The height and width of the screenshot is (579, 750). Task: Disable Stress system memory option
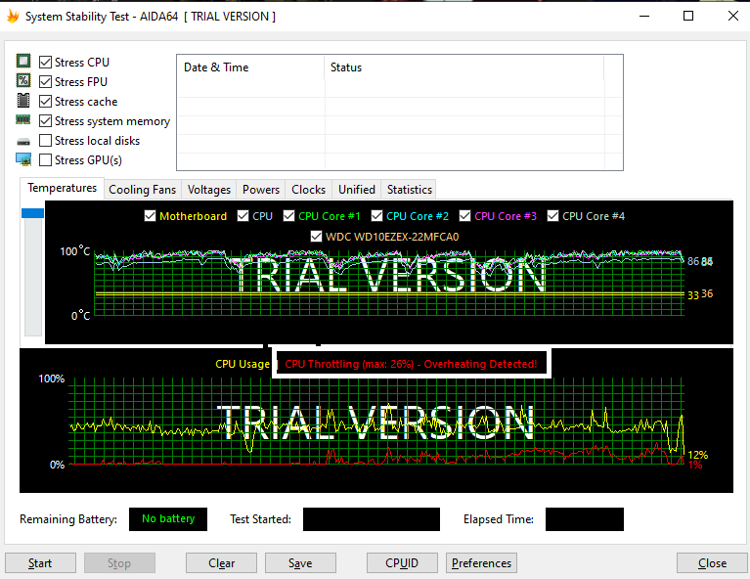(x=45, y=121)
